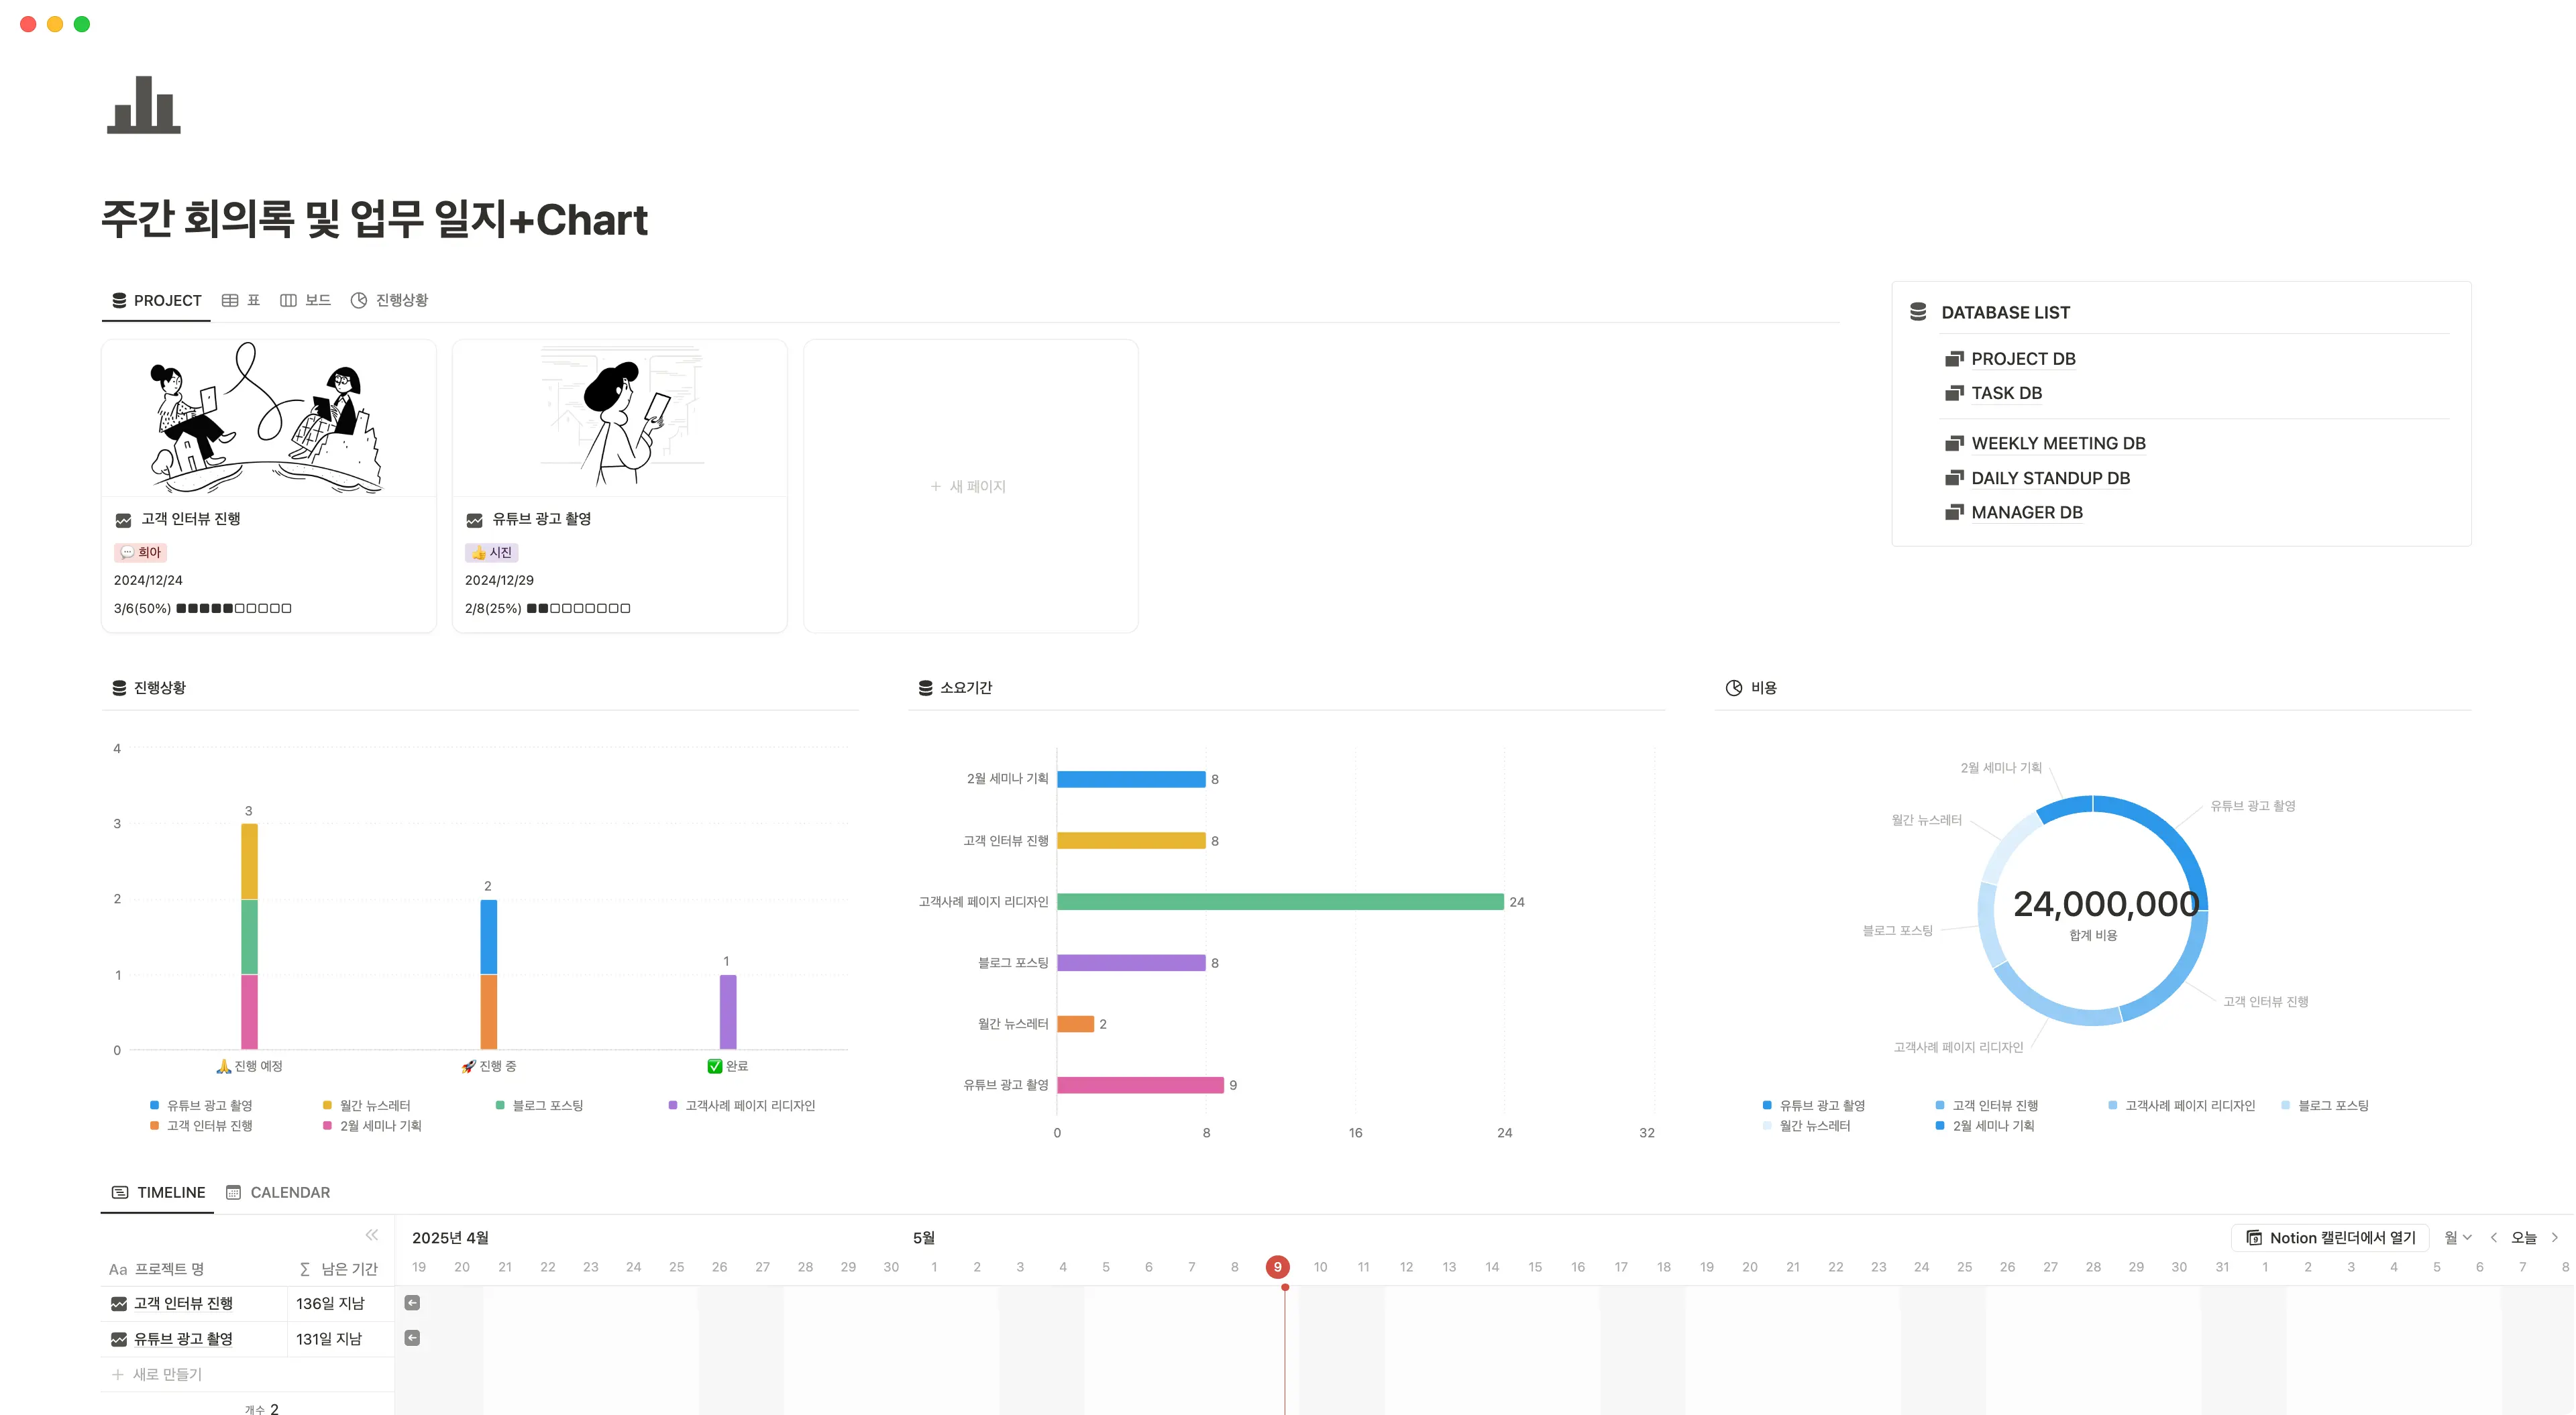
Task: Click jump-back arrow on 고객 인터뷰 진행 row
Action: (412, 1303)
